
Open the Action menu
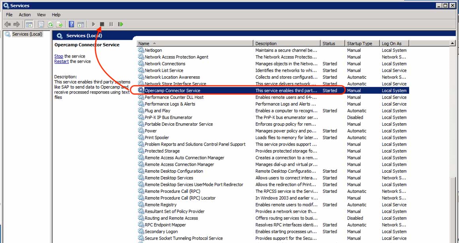(25, 15)
